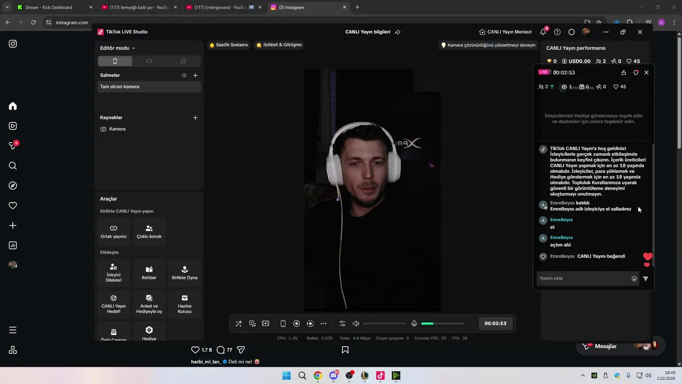The height and width of the screenshot is (384, 682).
Task: Open Instagram Reels sidebar icon
Action: (x=13, y=126)
